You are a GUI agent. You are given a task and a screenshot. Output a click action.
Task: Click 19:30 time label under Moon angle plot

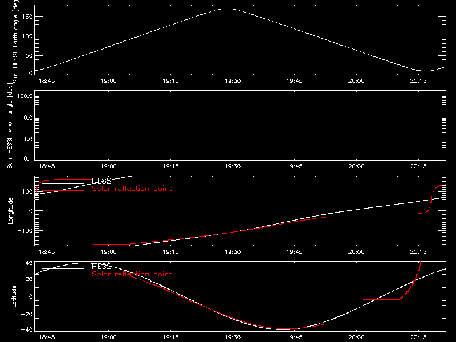[x=233, y=166]
